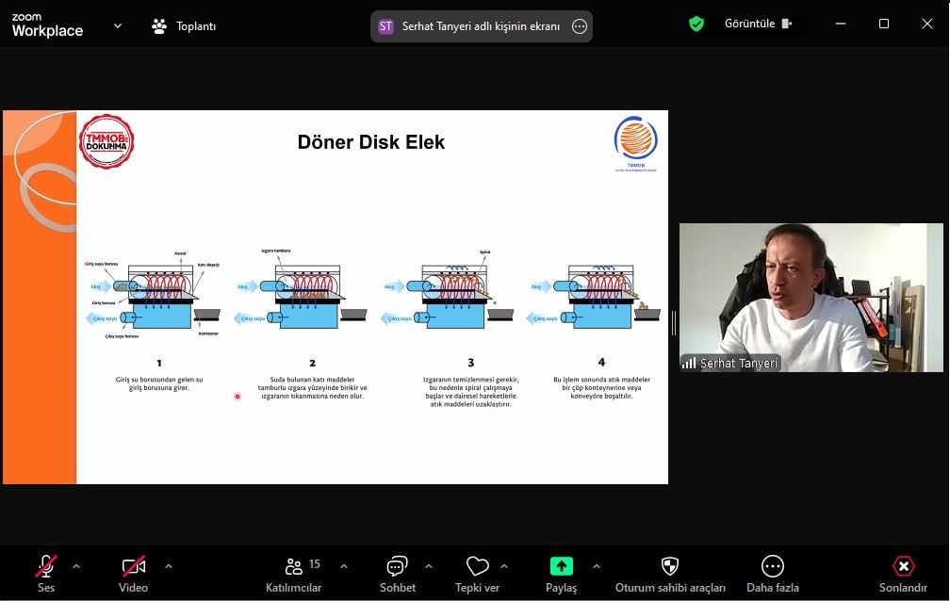Expand video options arrow next to Video
950x601 pixels.
coord(169,566)
